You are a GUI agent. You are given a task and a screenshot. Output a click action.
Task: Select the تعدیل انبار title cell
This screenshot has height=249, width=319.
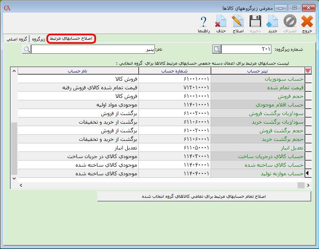click(x=258, y=148)
